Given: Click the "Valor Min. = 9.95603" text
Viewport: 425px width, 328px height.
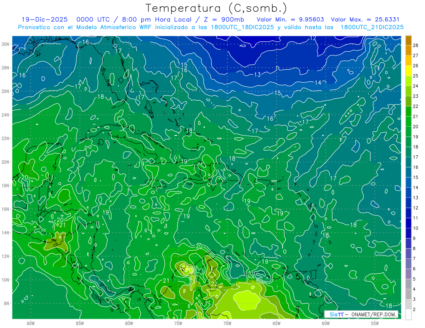Looking at the screenshot, I should (x=290, y=20).
